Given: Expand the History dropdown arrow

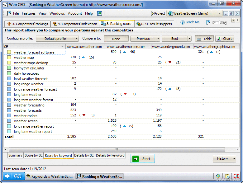Looking at the screenshot, I should 234,158.
